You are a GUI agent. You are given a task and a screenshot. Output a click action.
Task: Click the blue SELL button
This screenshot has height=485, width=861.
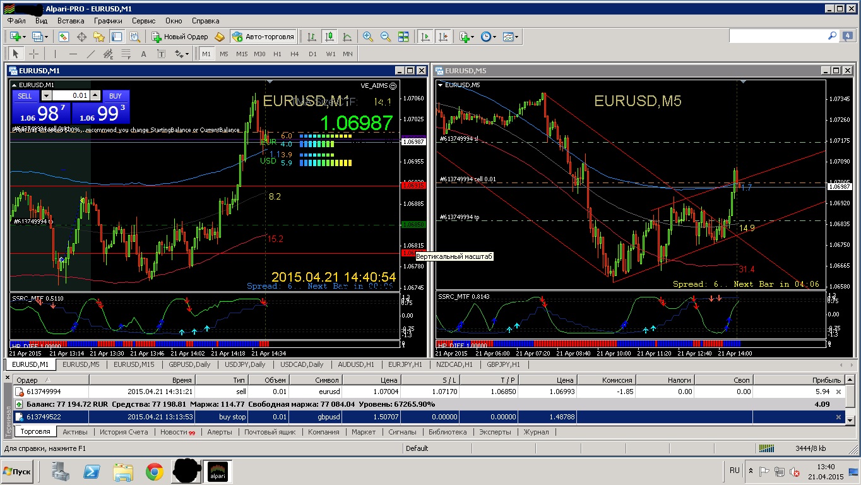click(25, 96)
